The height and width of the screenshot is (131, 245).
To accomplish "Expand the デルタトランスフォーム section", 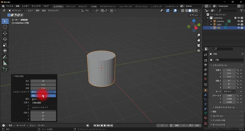I will (223, 107).
